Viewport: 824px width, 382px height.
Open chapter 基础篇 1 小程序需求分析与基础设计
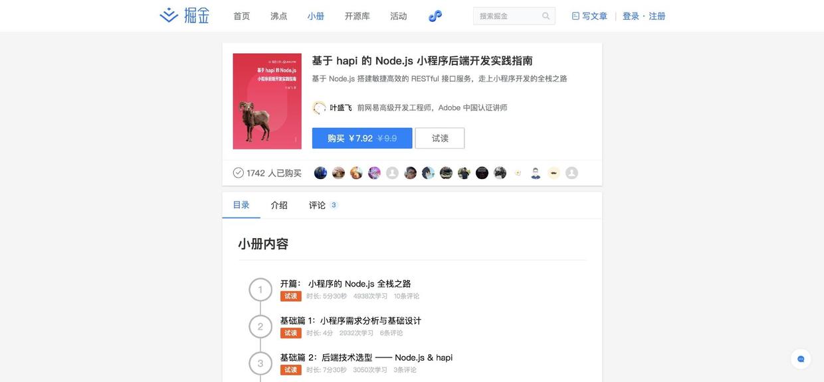[350, 320]
